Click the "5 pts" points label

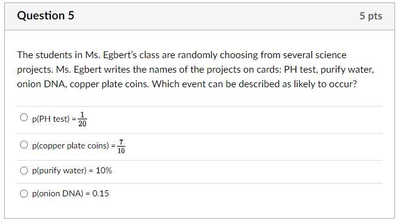371,16
